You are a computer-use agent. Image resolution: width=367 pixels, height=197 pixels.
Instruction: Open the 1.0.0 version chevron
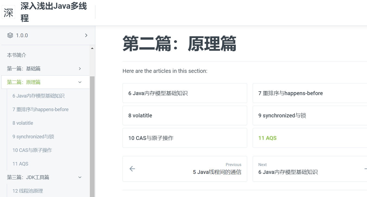(86, 35)
